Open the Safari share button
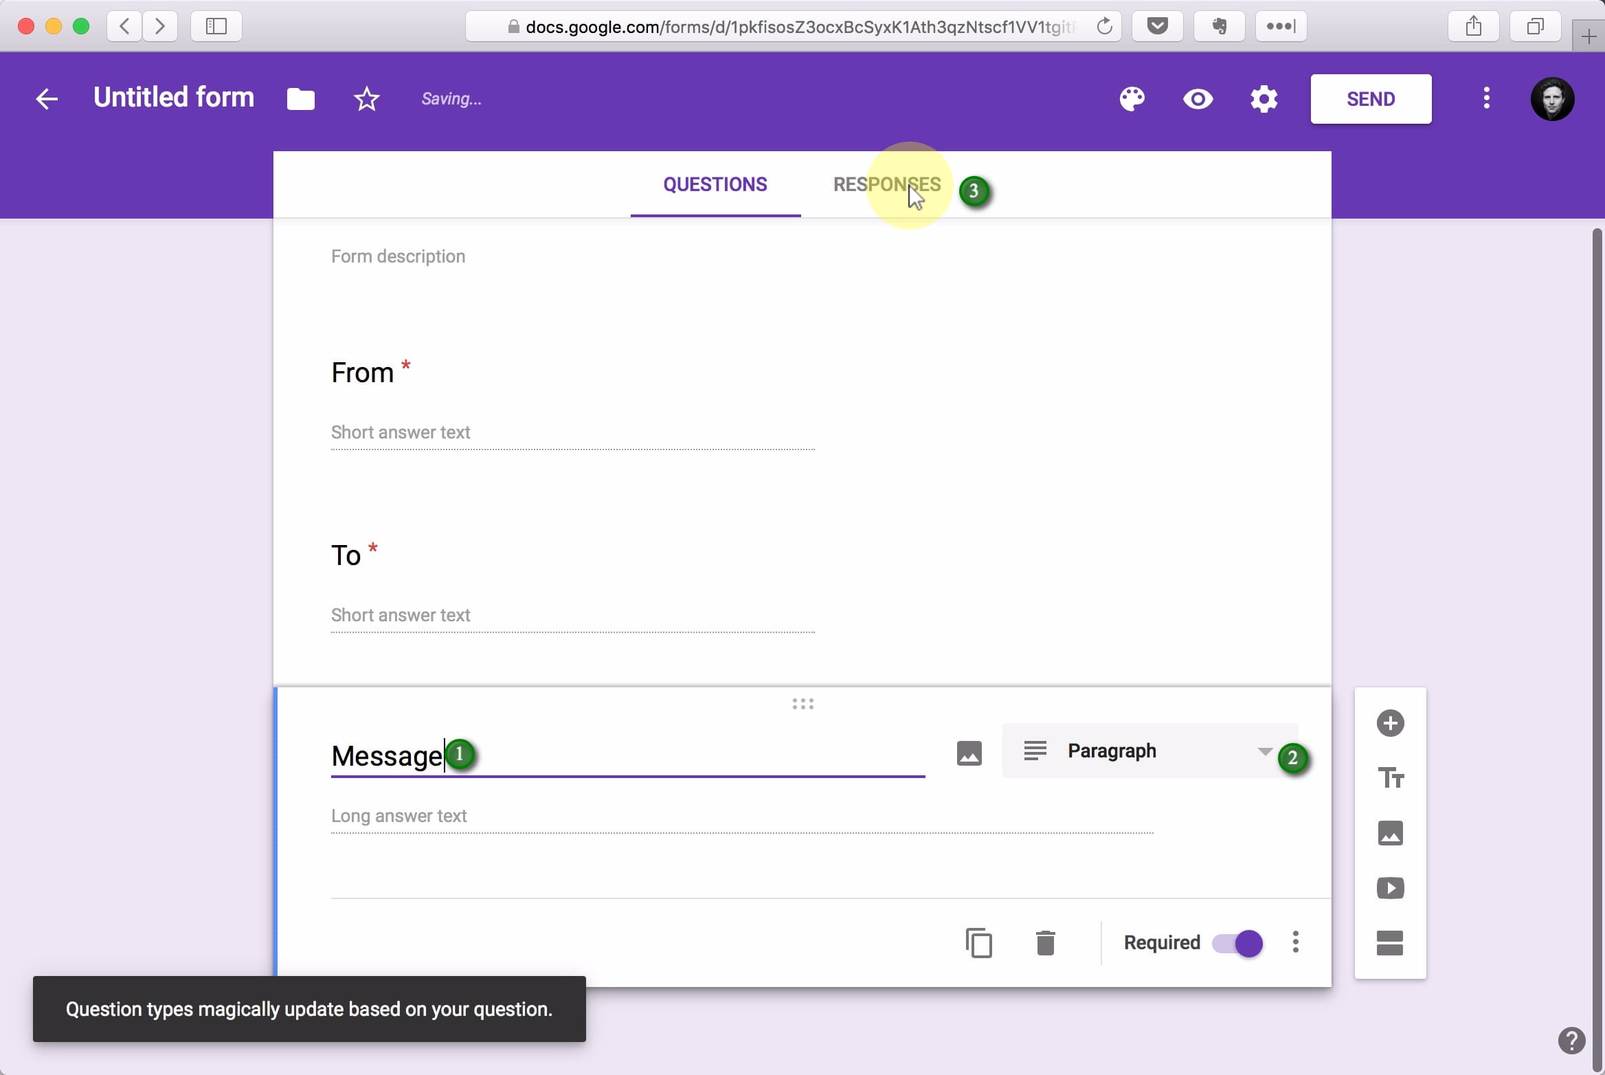Screen dimensions: 1605x1075 click(x=1474, y=27)
